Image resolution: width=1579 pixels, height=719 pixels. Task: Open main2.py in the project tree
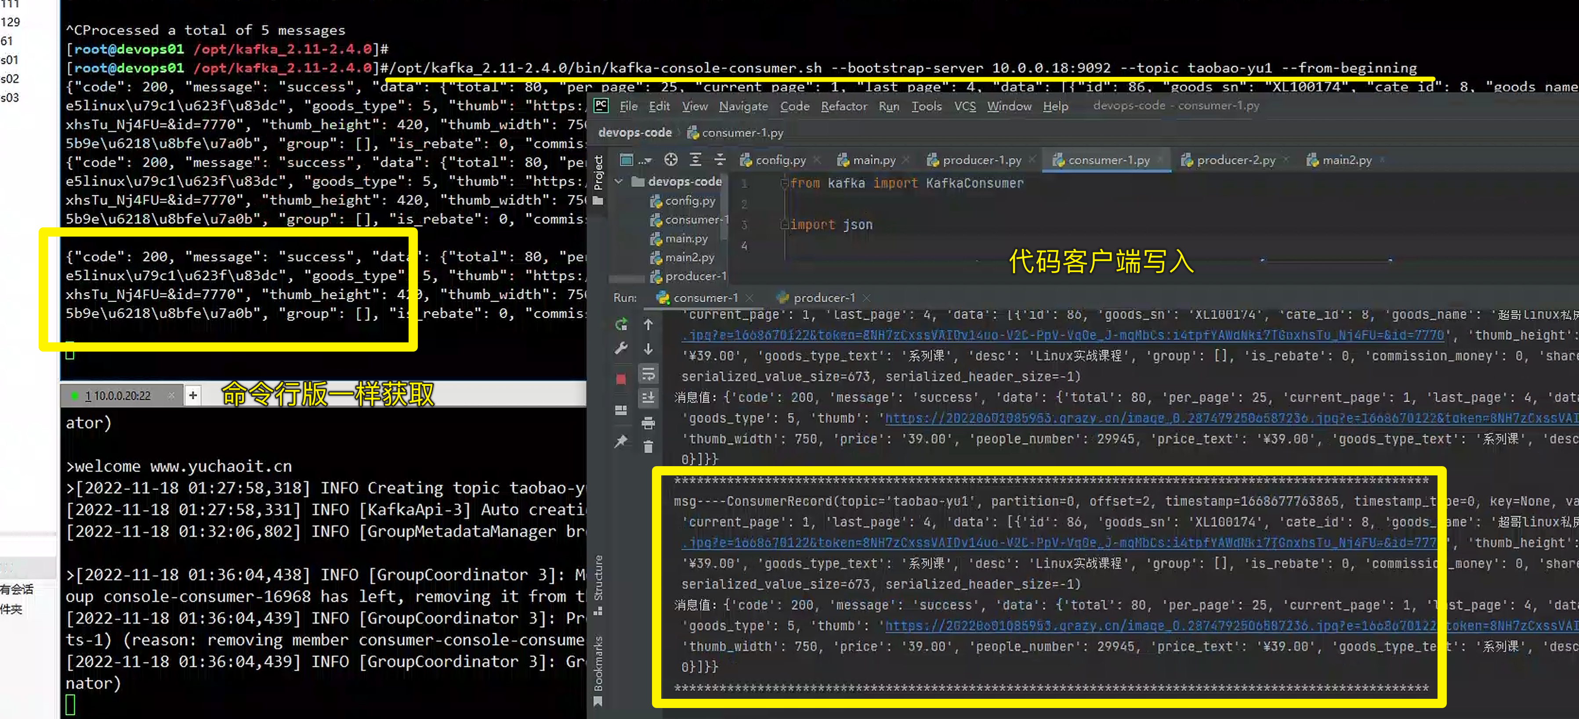click(x=689, y=257)
